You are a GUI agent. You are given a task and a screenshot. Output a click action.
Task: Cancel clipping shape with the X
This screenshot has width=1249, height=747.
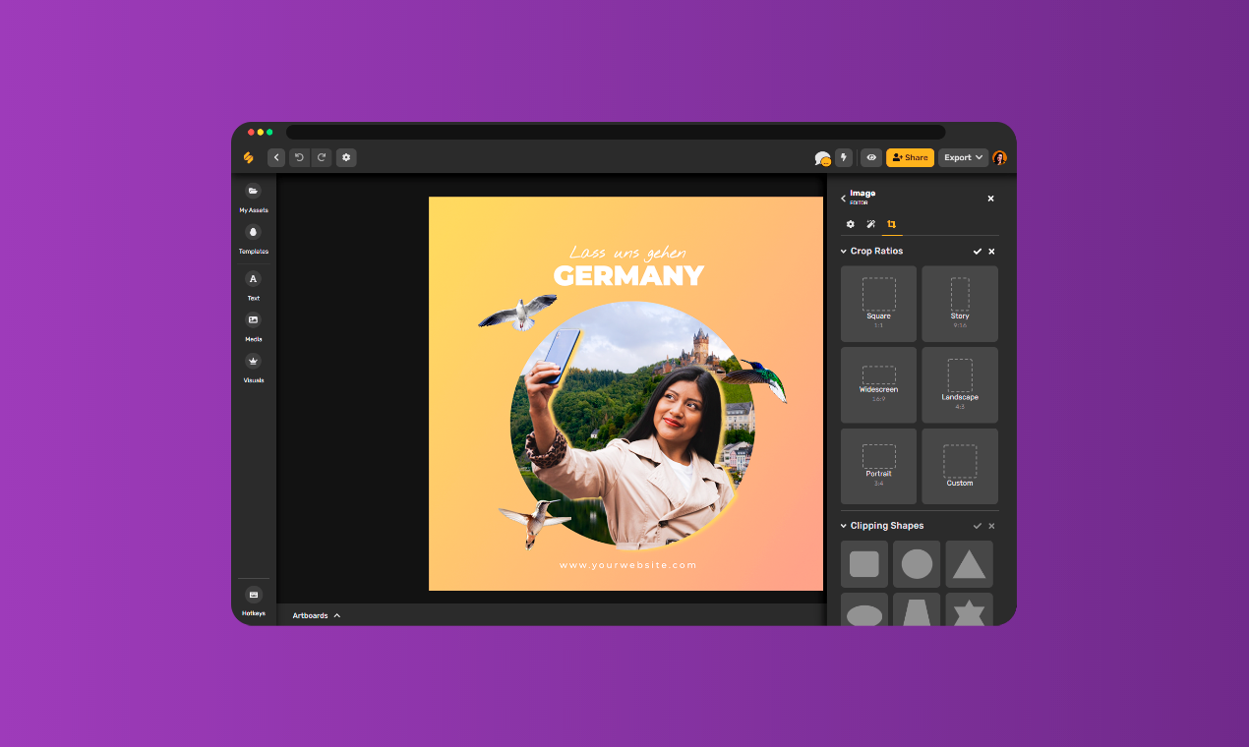coord(991,526)
